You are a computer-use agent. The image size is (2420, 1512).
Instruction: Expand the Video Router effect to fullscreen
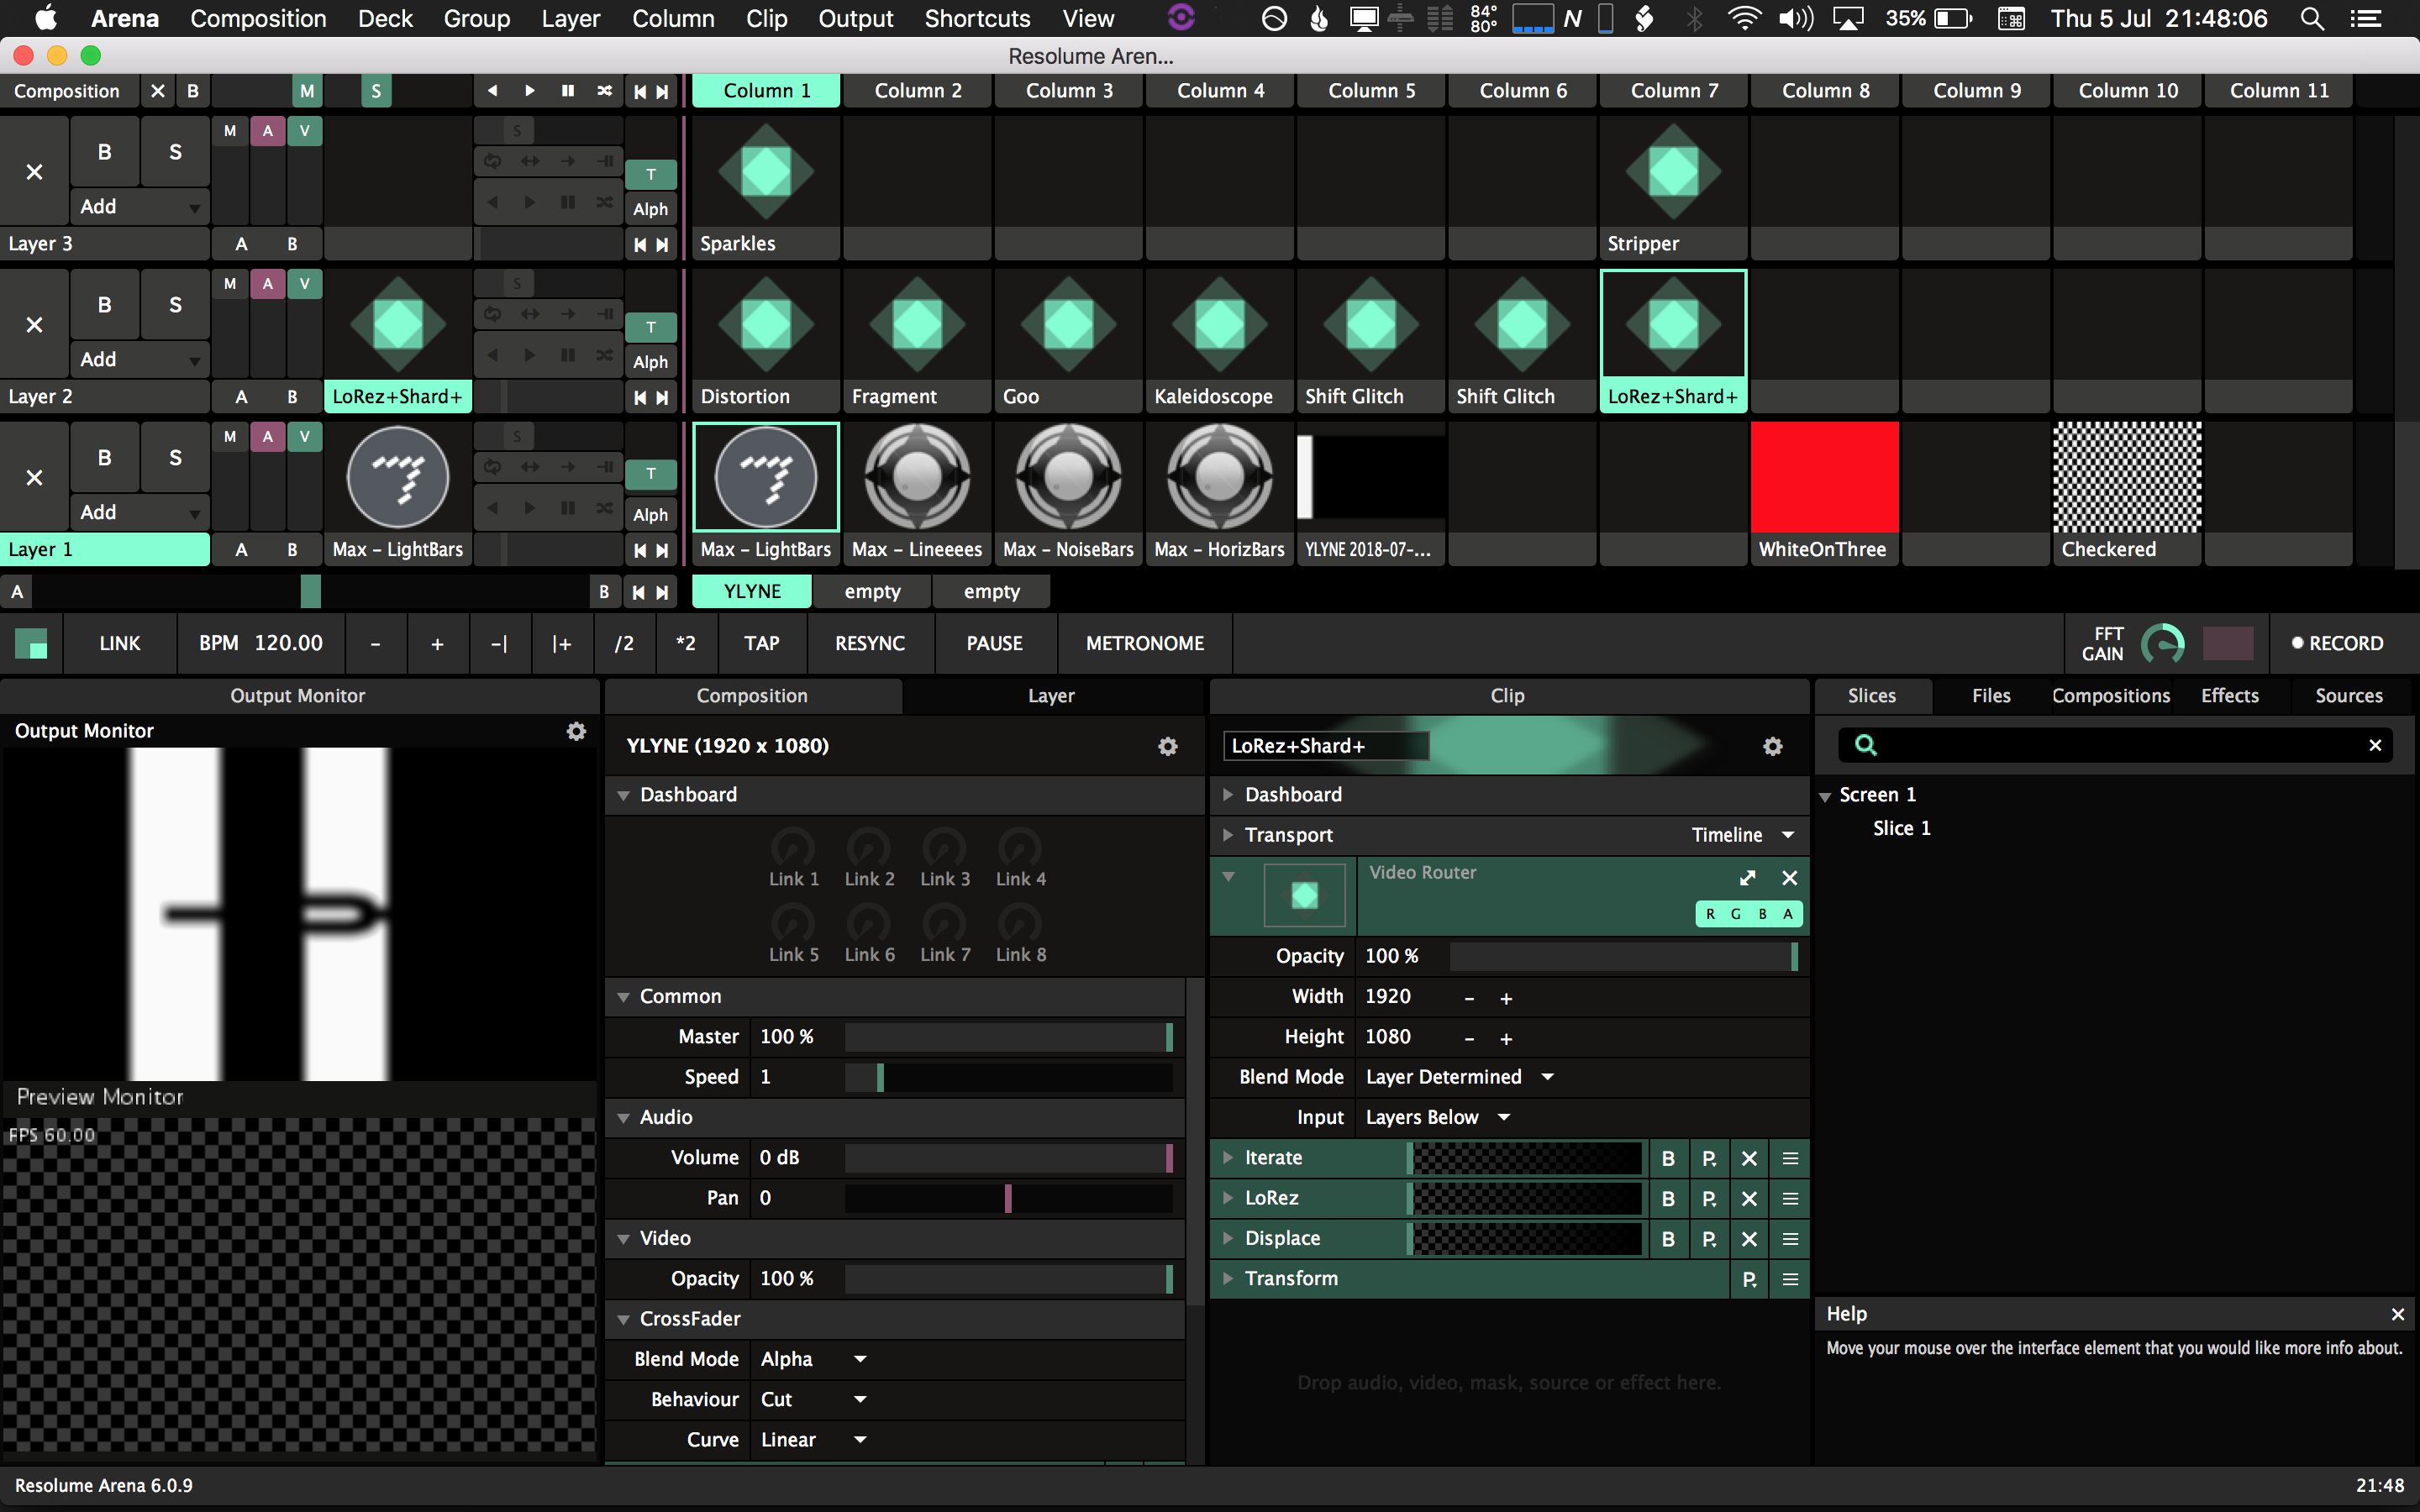tap(1747, 877)
